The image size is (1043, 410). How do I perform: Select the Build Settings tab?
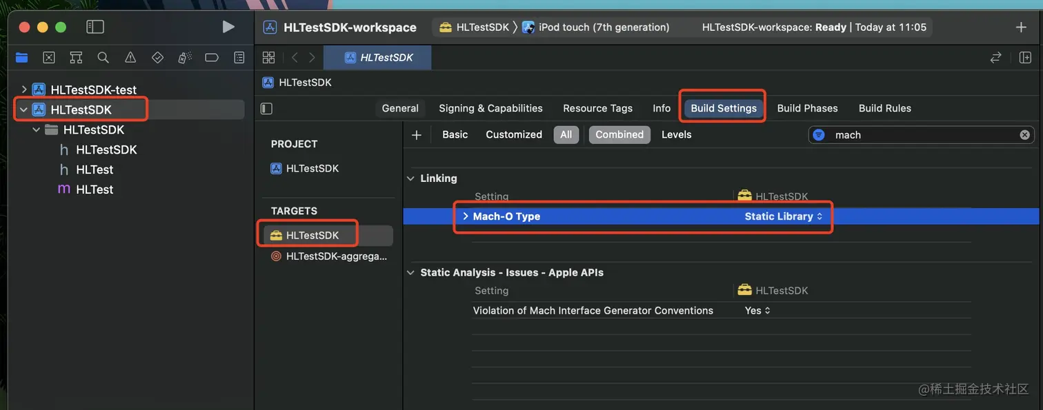[724, 108]
